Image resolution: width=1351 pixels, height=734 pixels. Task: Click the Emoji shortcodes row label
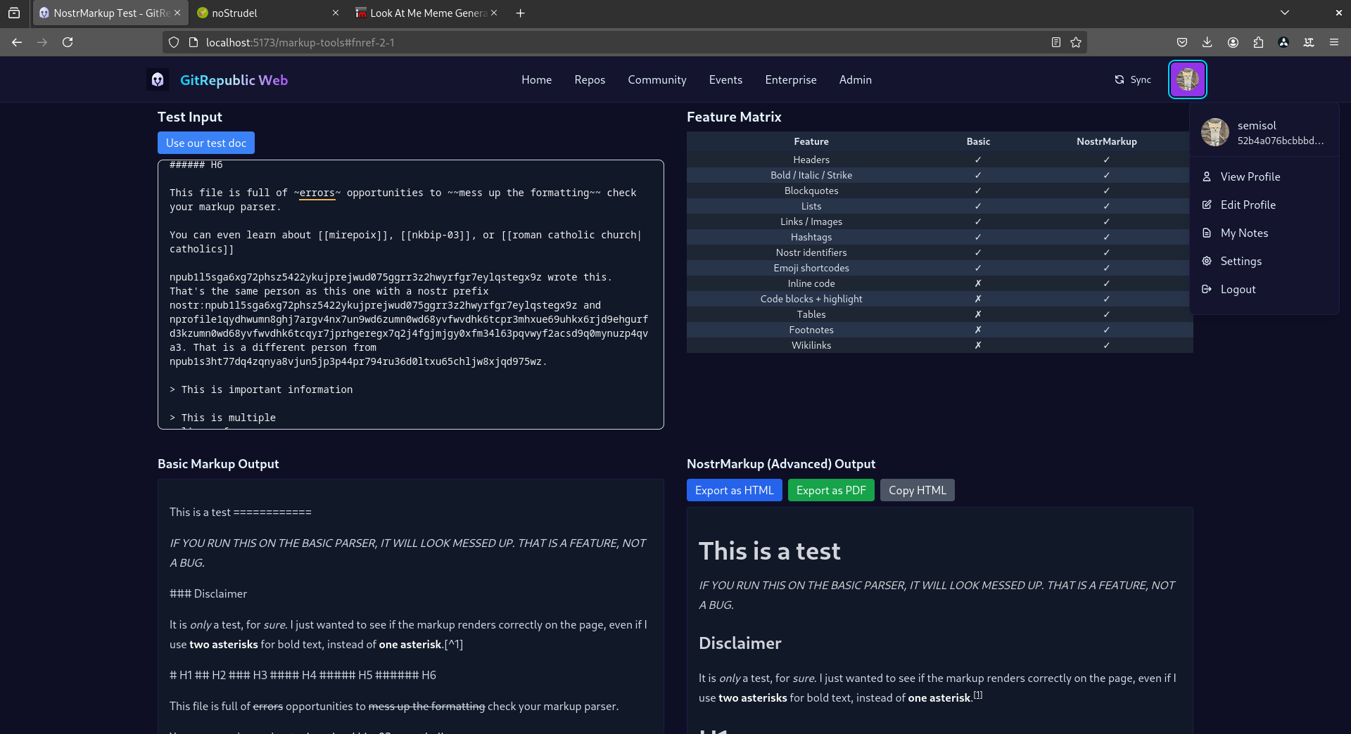pyautogui.click(x=811, y=268)
